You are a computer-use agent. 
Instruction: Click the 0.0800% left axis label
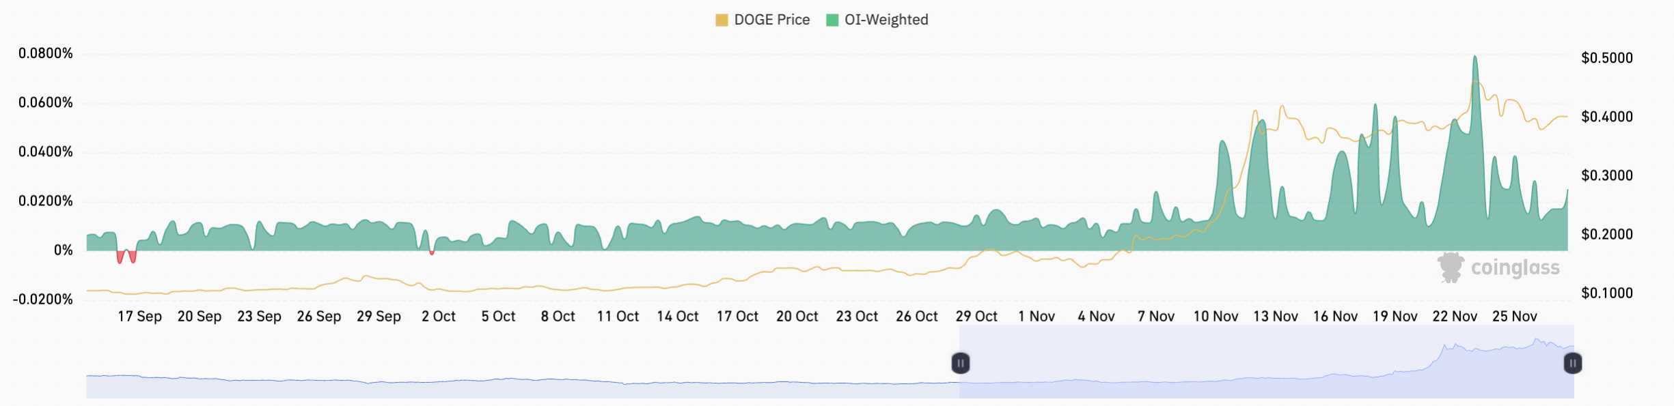coord(46,53)
